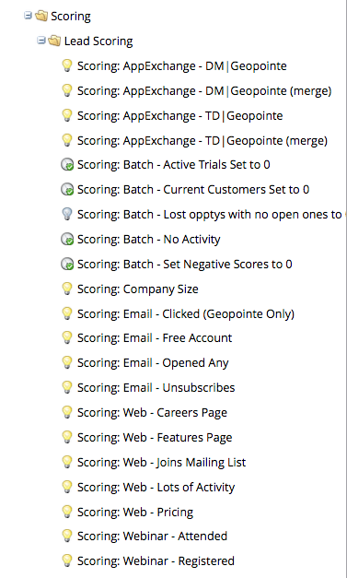Select the Scoring folder label

coord(71,17)
